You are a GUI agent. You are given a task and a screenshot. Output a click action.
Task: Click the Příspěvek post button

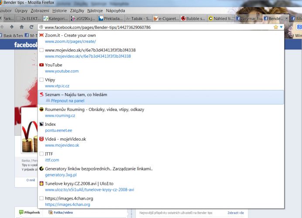[x=30, y=212]
